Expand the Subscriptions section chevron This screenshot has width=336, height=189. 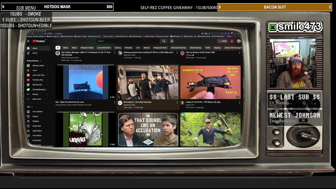pyautogui.click(x=40, y=61)
